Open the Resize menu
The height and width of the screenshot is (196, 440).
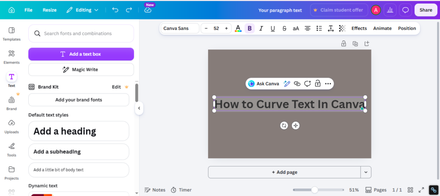pos(49,10)
